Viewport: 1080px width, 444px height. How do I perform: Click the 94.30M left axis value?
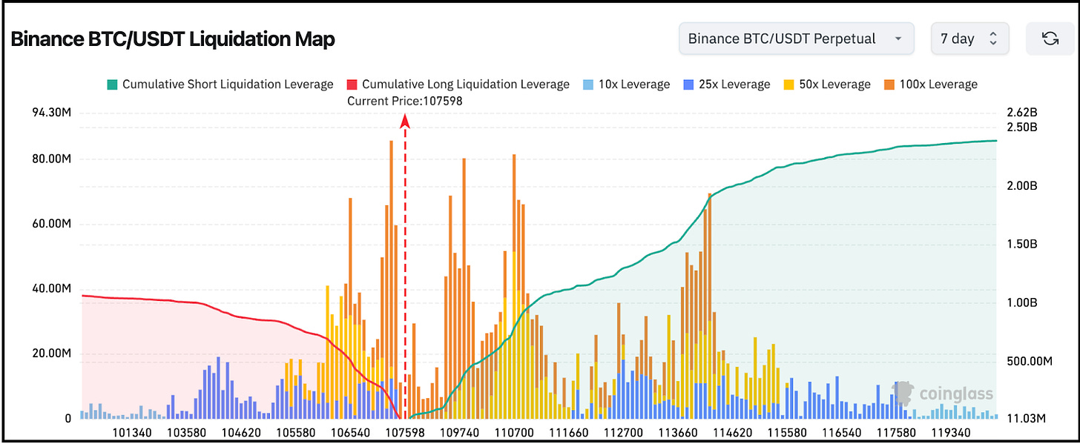50,113
